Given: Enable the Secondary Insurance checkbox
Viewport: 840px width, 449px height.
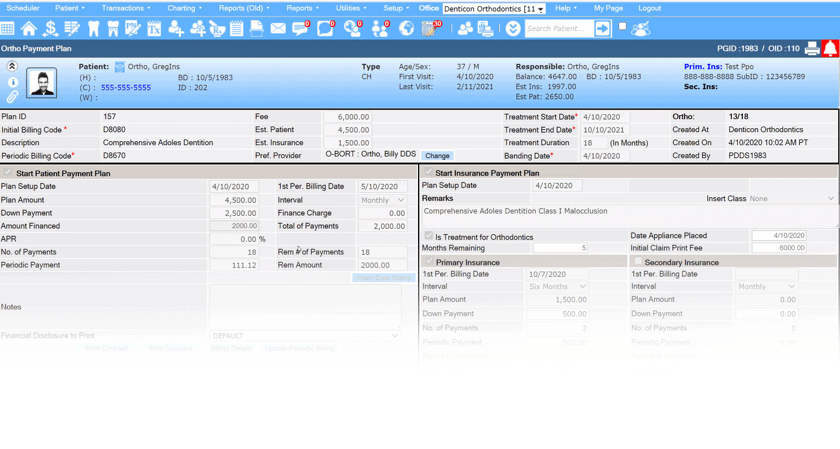Looking at the screenshot, I should point(637,261).
